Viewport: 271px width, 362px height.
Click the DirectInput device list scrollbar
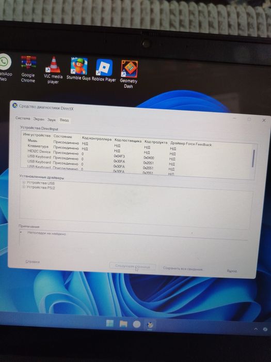[x=253, y=158]
